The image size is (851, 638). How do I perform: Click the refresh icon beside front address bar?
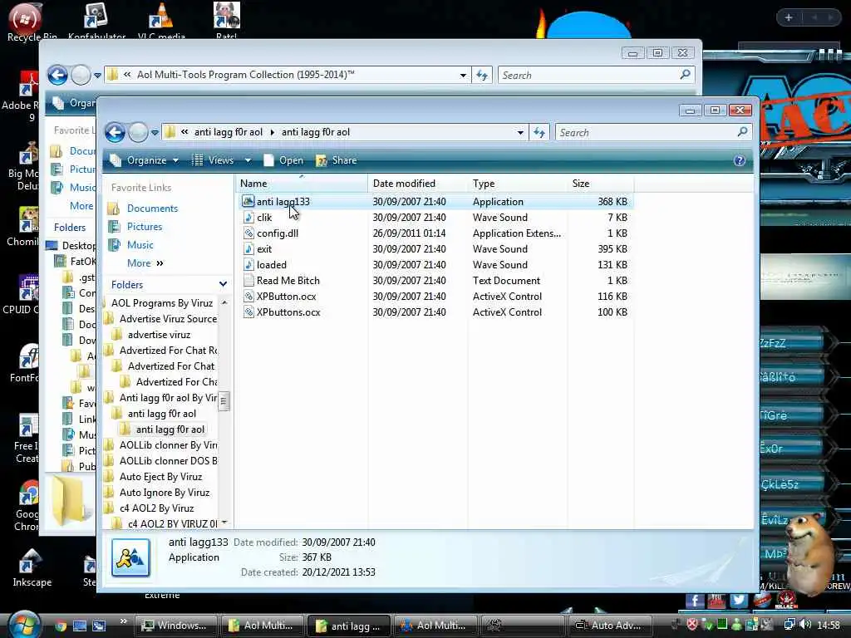(x=539, y=132)
